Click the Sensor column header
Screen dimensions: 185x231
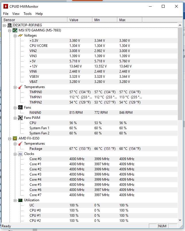34,20
